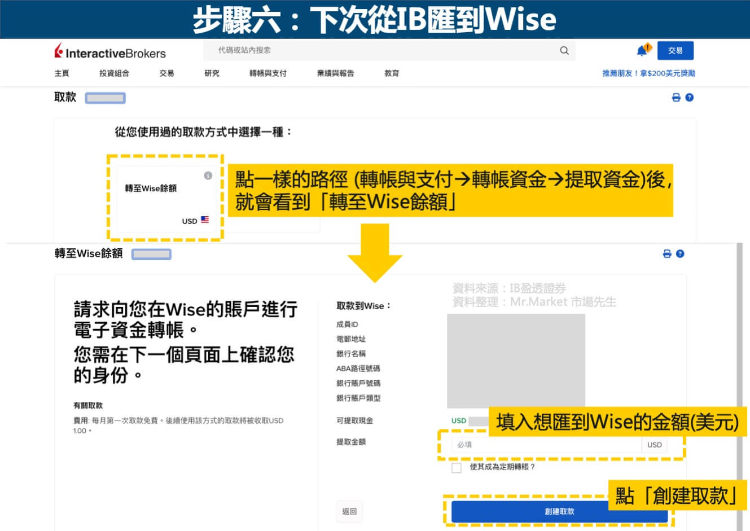Open the 投資組合 menu
Screen dimensions: 750x531
(114, 73)
